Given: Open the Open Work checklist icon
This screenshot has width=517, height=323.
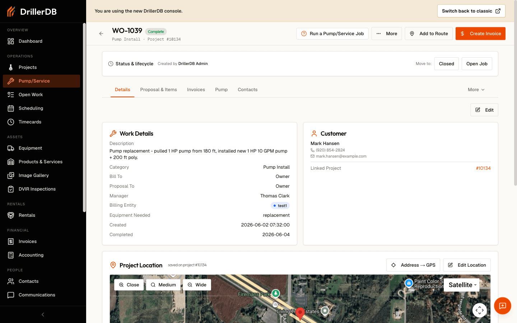Looking at the screenshot, I should [11, 95].
